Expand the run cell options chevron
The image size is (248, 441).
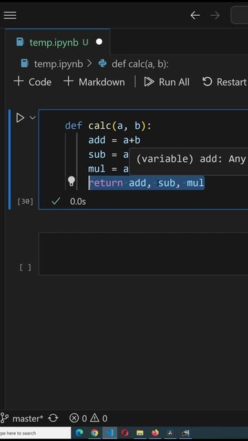pos(32,118)
